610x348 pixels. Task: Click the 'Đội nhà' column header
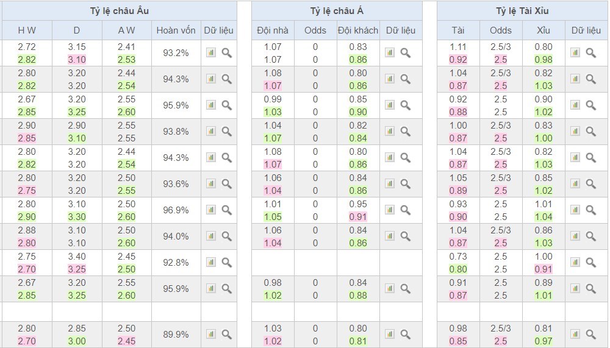coord(273,30)
